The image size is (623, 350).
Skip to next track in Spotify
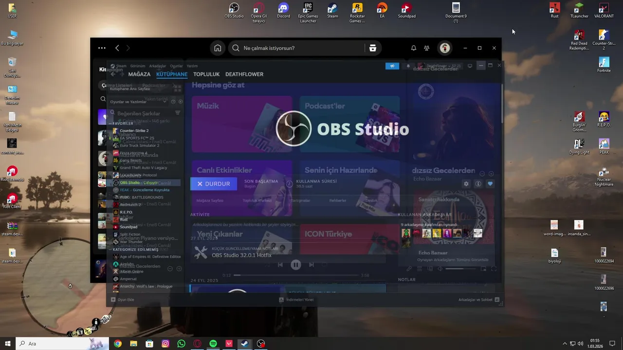pyautogui.click(x=311, y=265)
